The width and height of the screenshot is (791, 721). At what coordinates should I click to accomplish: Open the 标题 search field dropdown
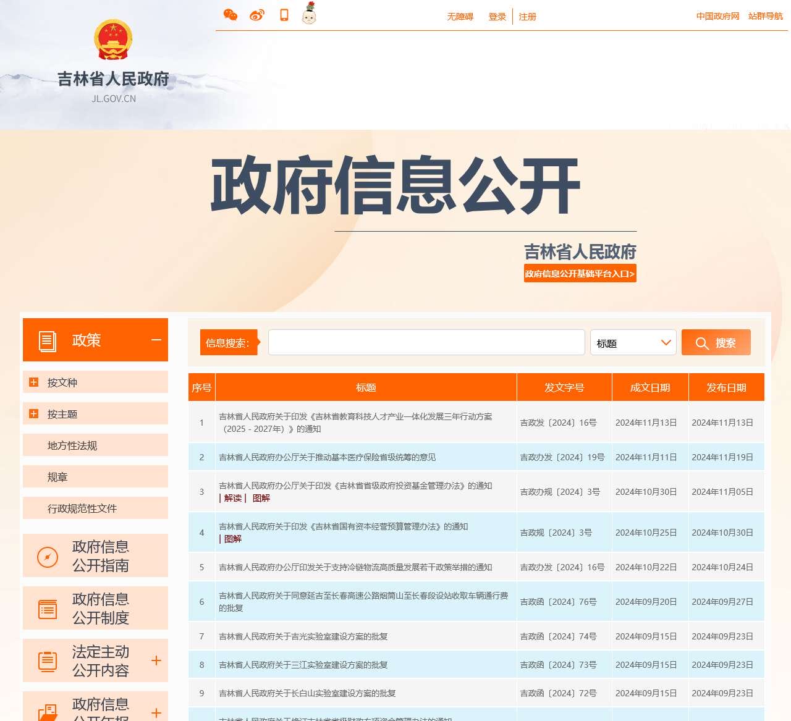click(x=632, y=343)
